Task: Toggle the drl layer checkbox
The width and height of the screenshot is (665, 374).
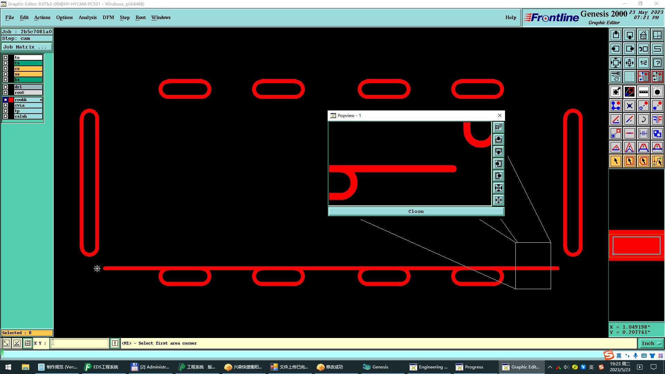Action: [x=6, y=87]
